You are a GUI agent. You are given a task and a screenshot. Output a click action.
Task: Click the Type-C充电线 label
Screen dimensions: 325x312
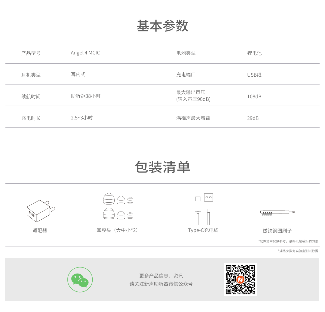click(x=203, y=230)
